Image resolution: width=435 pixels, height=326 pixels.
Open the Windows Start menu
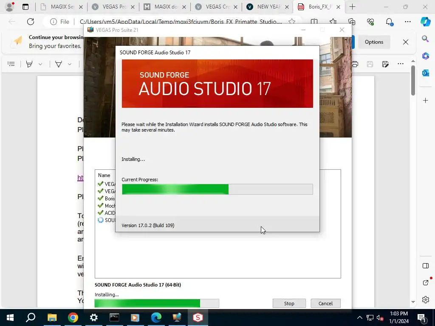click(x=10, y=318)
